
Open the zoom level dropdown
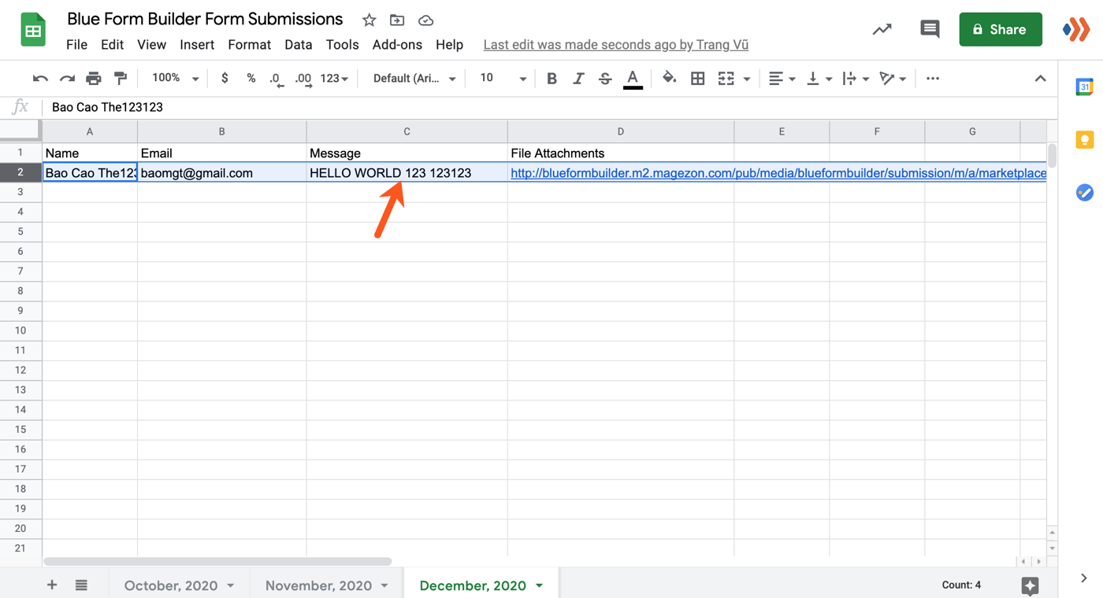173,78
